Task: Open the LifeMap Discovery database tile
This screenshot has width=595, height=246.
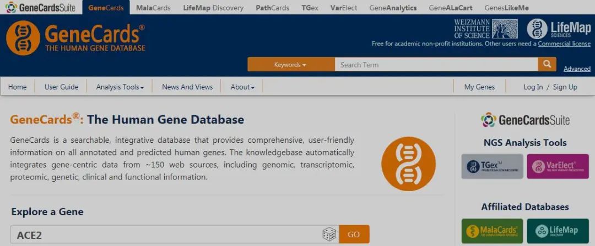Action: point(558,231)
